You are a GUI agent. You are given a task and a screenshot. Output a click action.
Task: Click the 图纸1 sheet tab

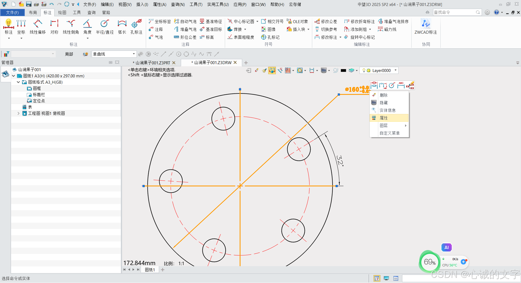(150, 270)
